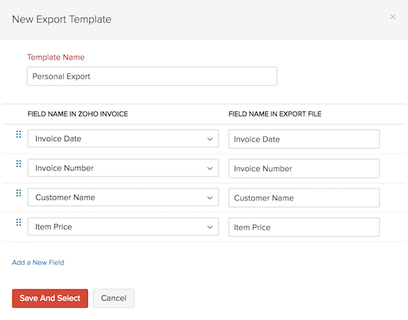Select the drag handle next to Customer Name

18,194
